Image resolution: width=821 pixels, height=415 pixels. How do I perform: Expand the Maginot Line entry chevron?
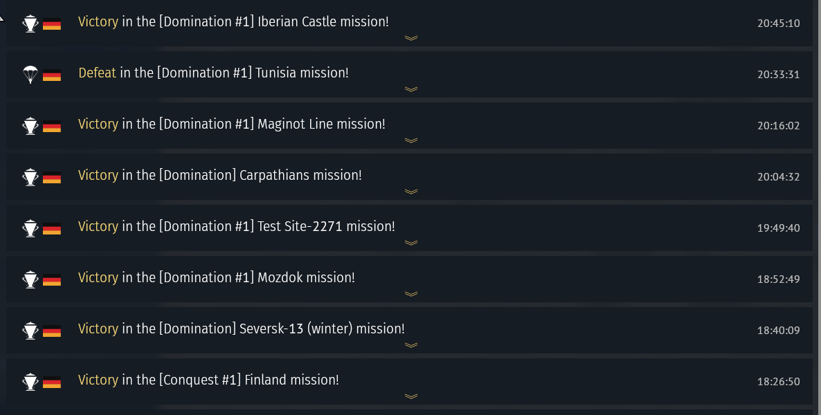411,140
